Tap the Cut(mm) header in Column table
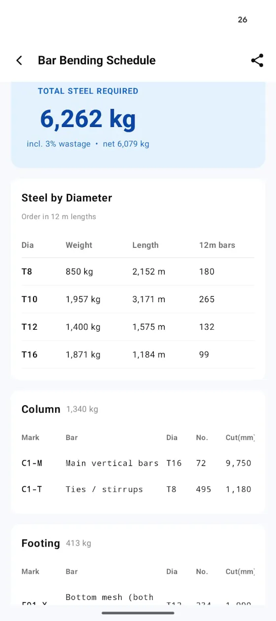 click(x=240, y=437)
